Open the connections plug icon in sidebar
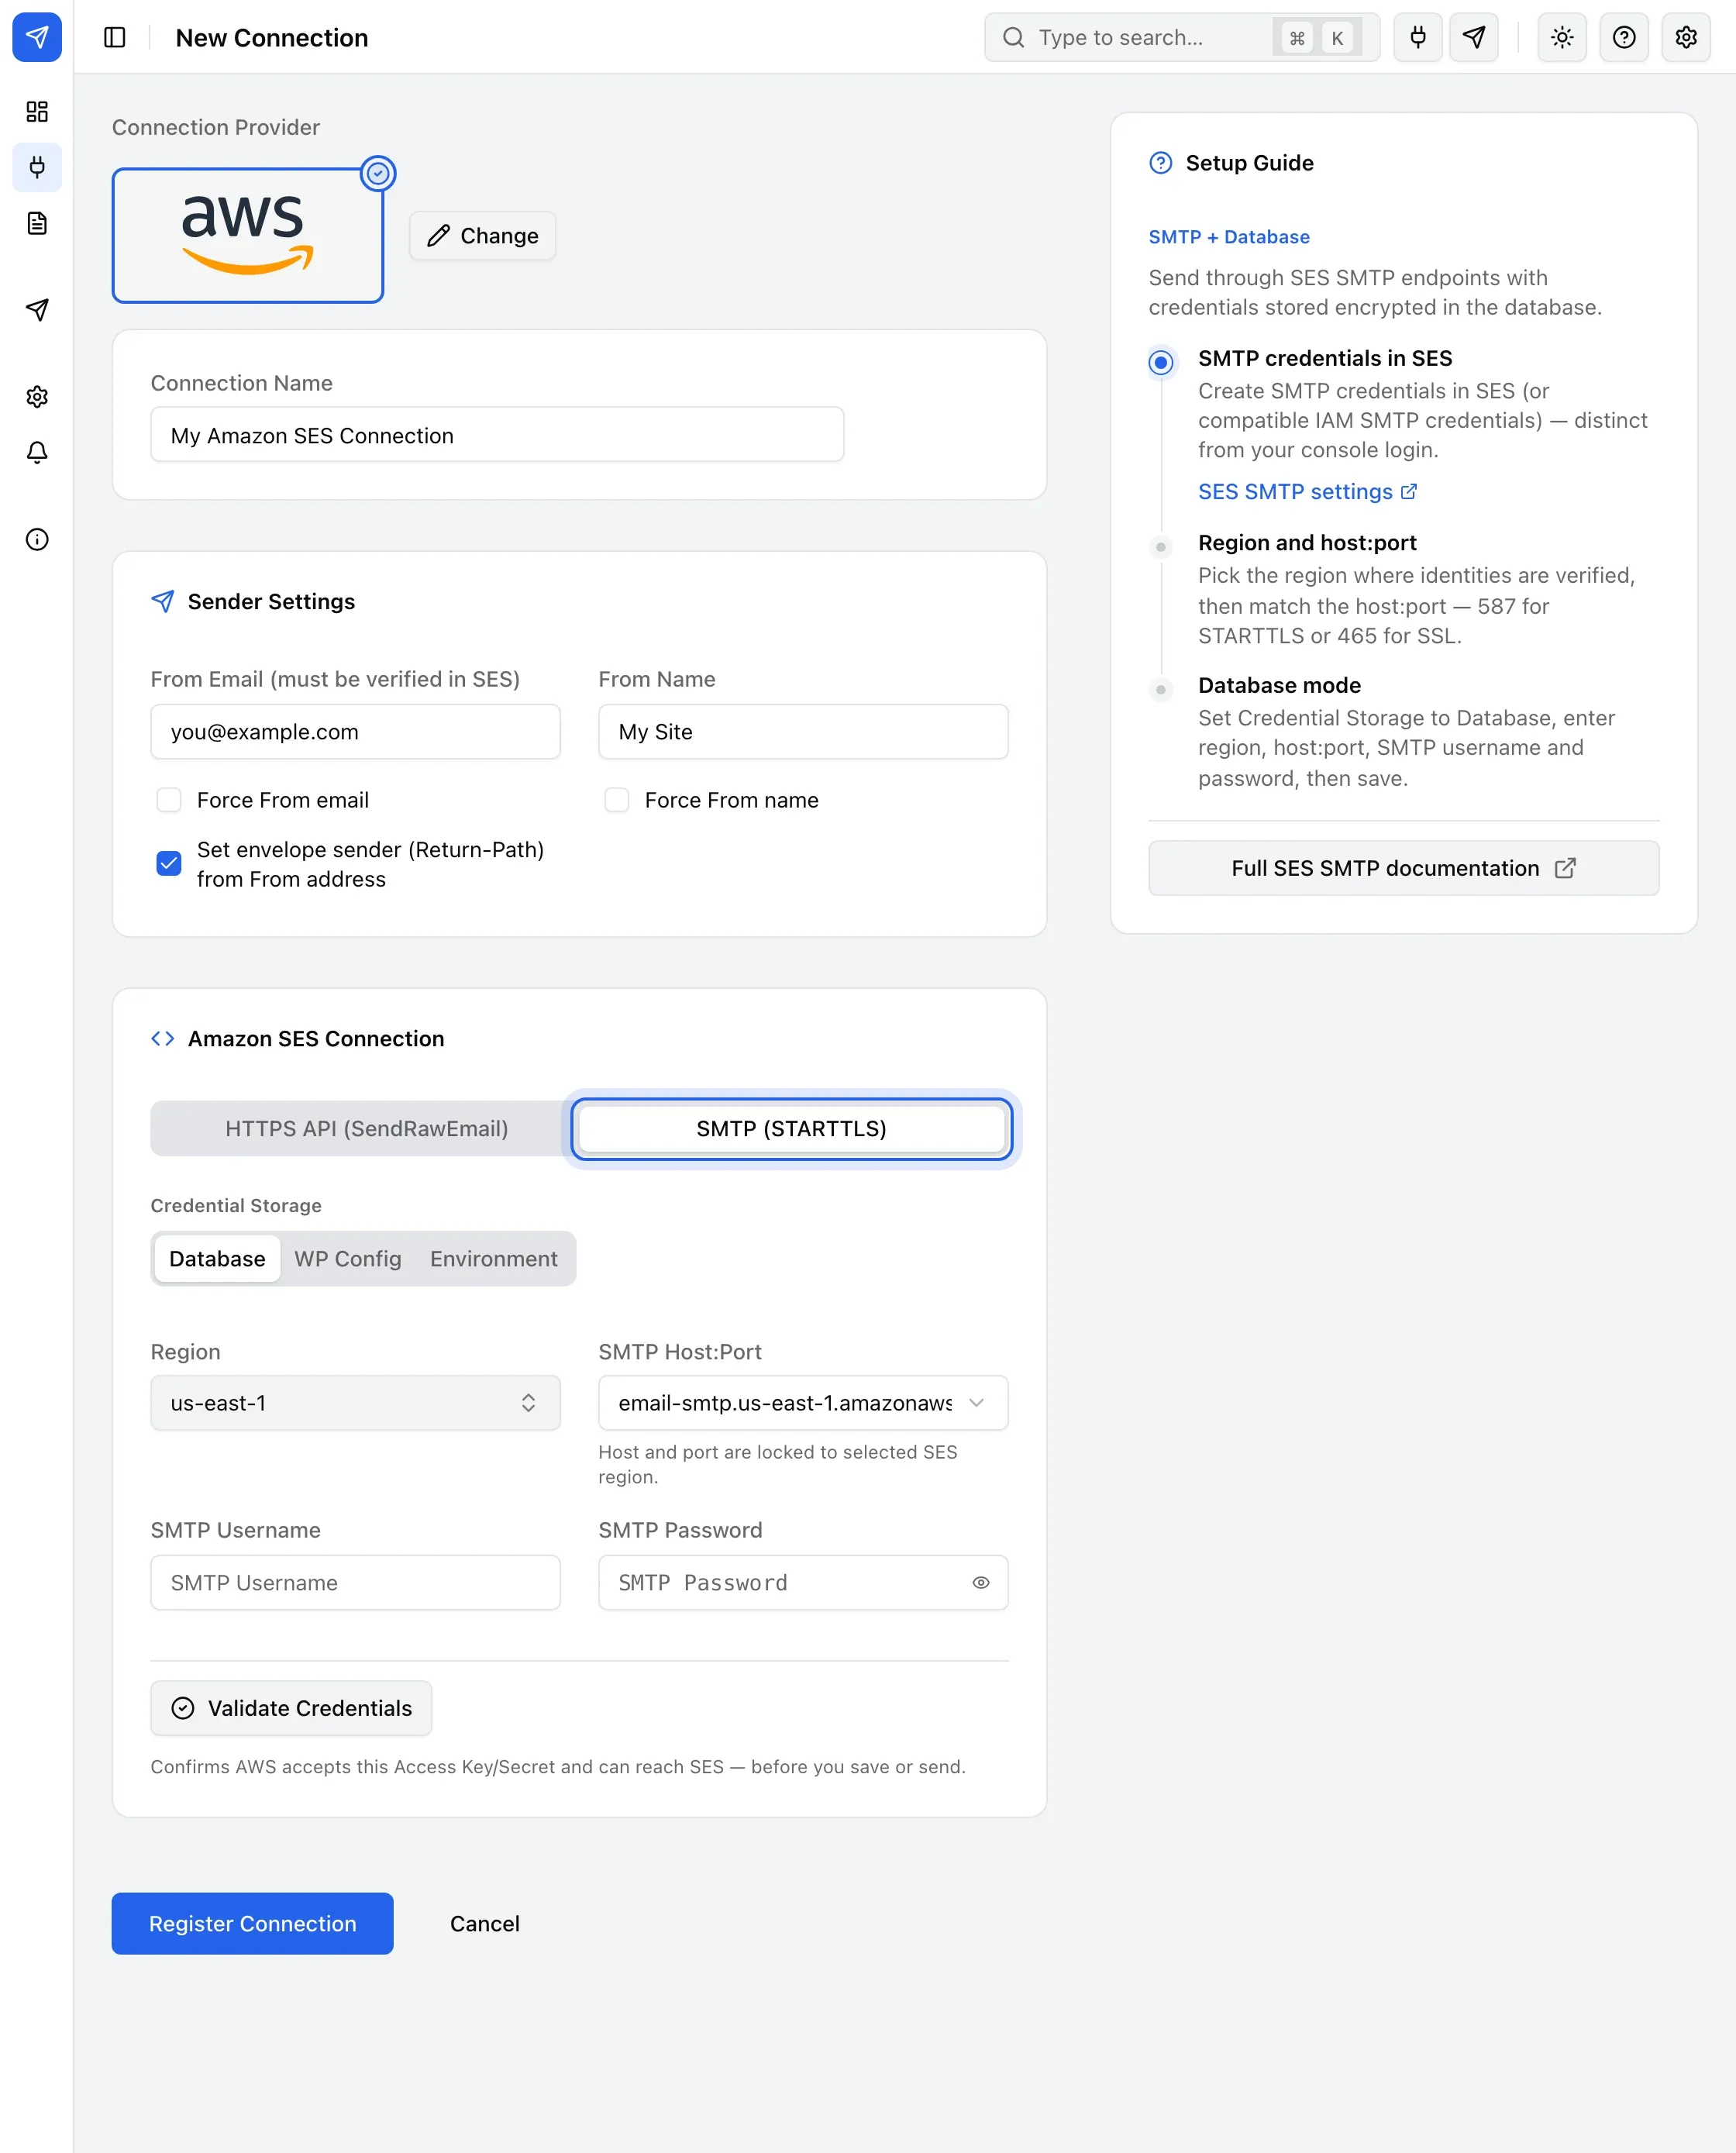Viewport: 1736px width, 2153px height. click(x=37, y=167)
